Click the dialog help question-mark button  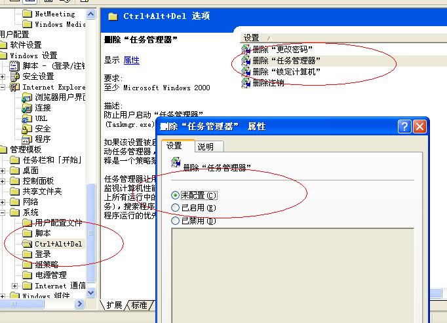pyautogui.click(x=404, y=126)
